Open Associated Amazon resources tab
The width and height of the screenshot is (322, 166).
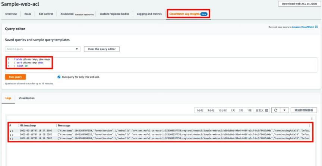tap(77, 14)
